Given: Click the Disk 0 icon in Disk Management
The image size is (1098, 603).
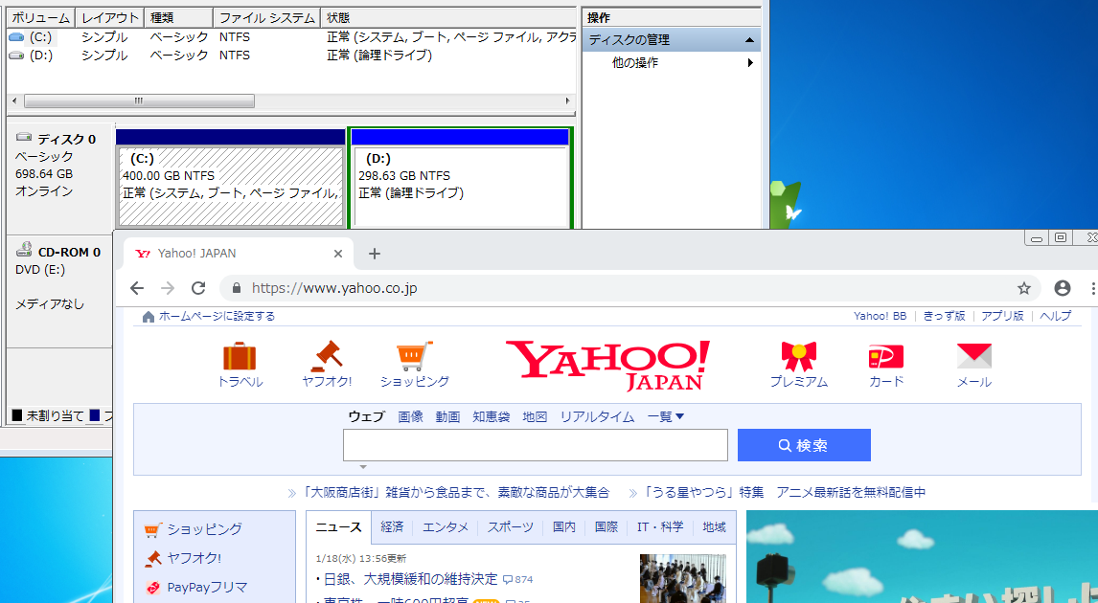Looking at the screenshot, I should (25, 139).
